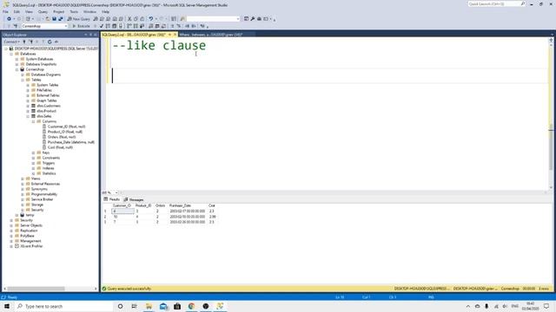Viewport: 556px width, 312px height.
Task: Expand the dbo.Product table node
Action: click(x=28, y=111)
